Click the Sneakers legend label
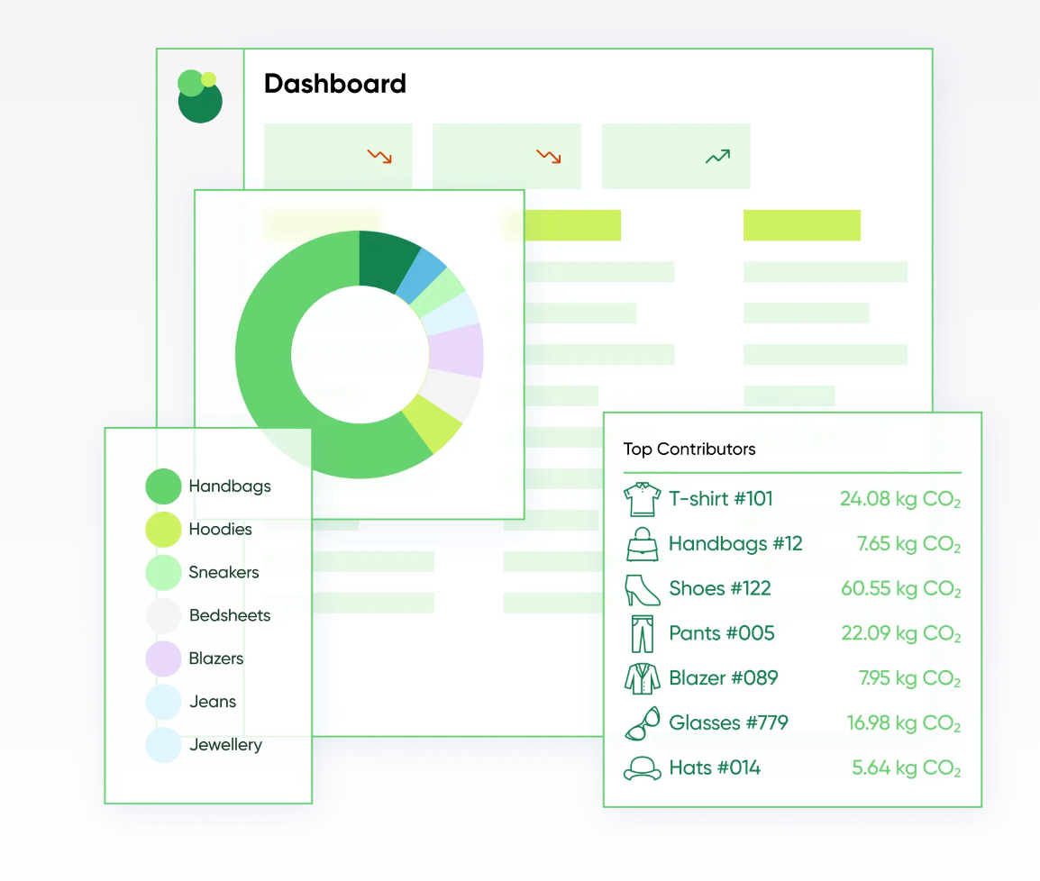The height and width of the screenshot is (881, 1040). click(224, 572)
